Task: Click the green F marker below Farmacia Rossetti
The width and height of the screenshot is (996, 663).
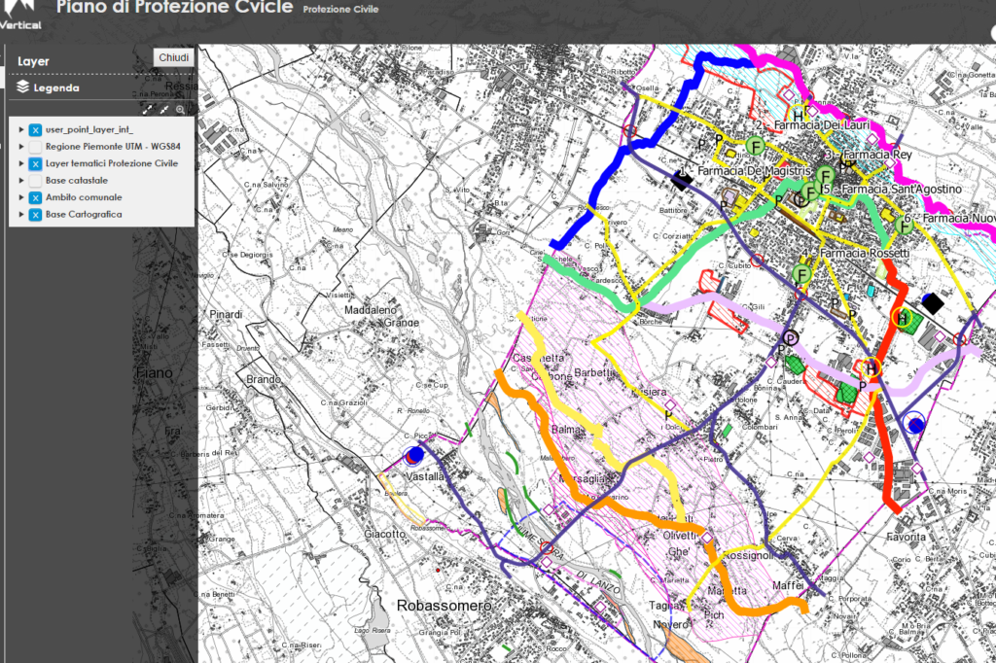Action: (803, 274)
